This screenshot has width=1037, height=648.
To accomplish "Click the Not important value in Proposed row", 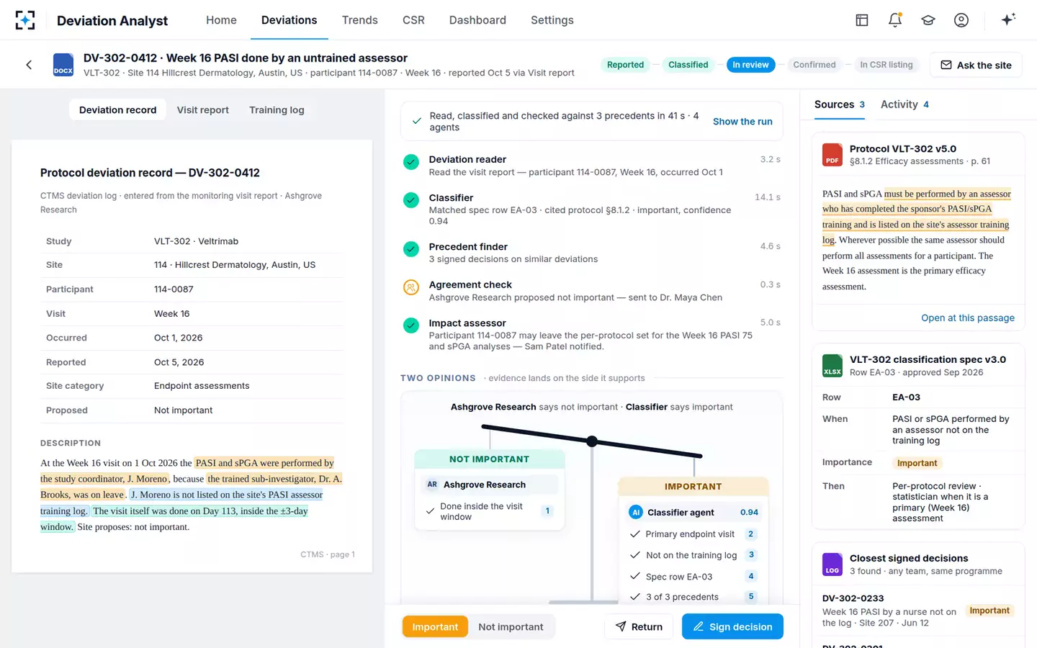I will coord(183,410).
